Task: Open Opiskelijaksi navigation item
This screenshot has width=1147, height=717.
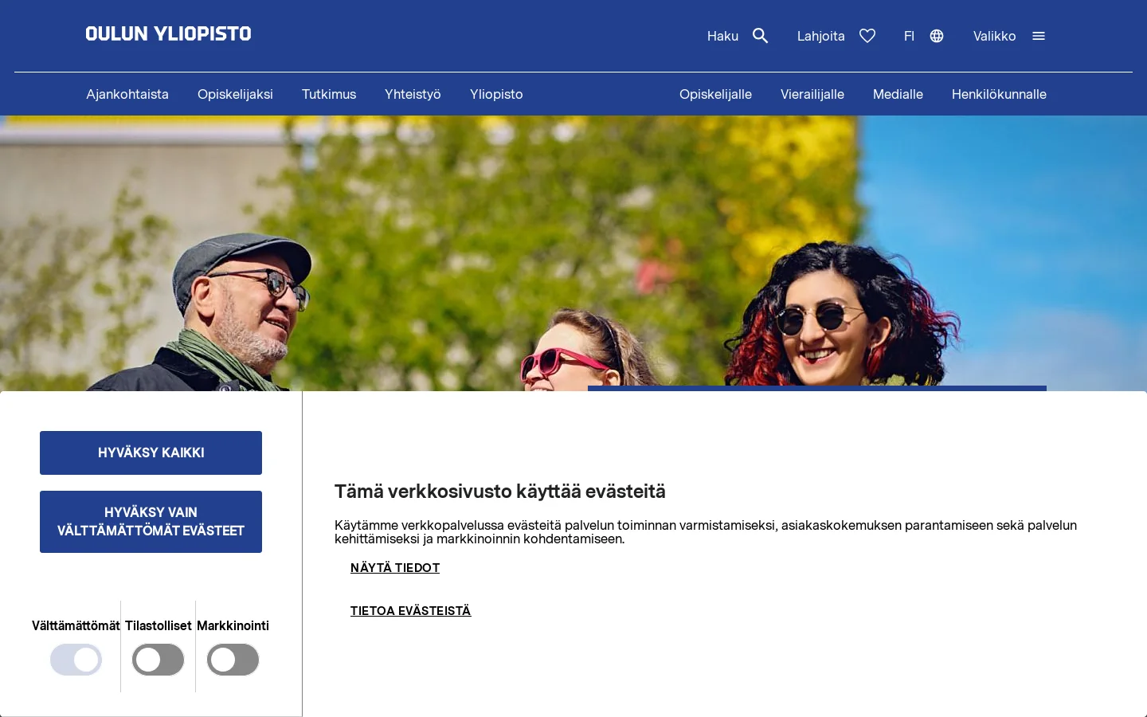Action: tap(235, 94)
